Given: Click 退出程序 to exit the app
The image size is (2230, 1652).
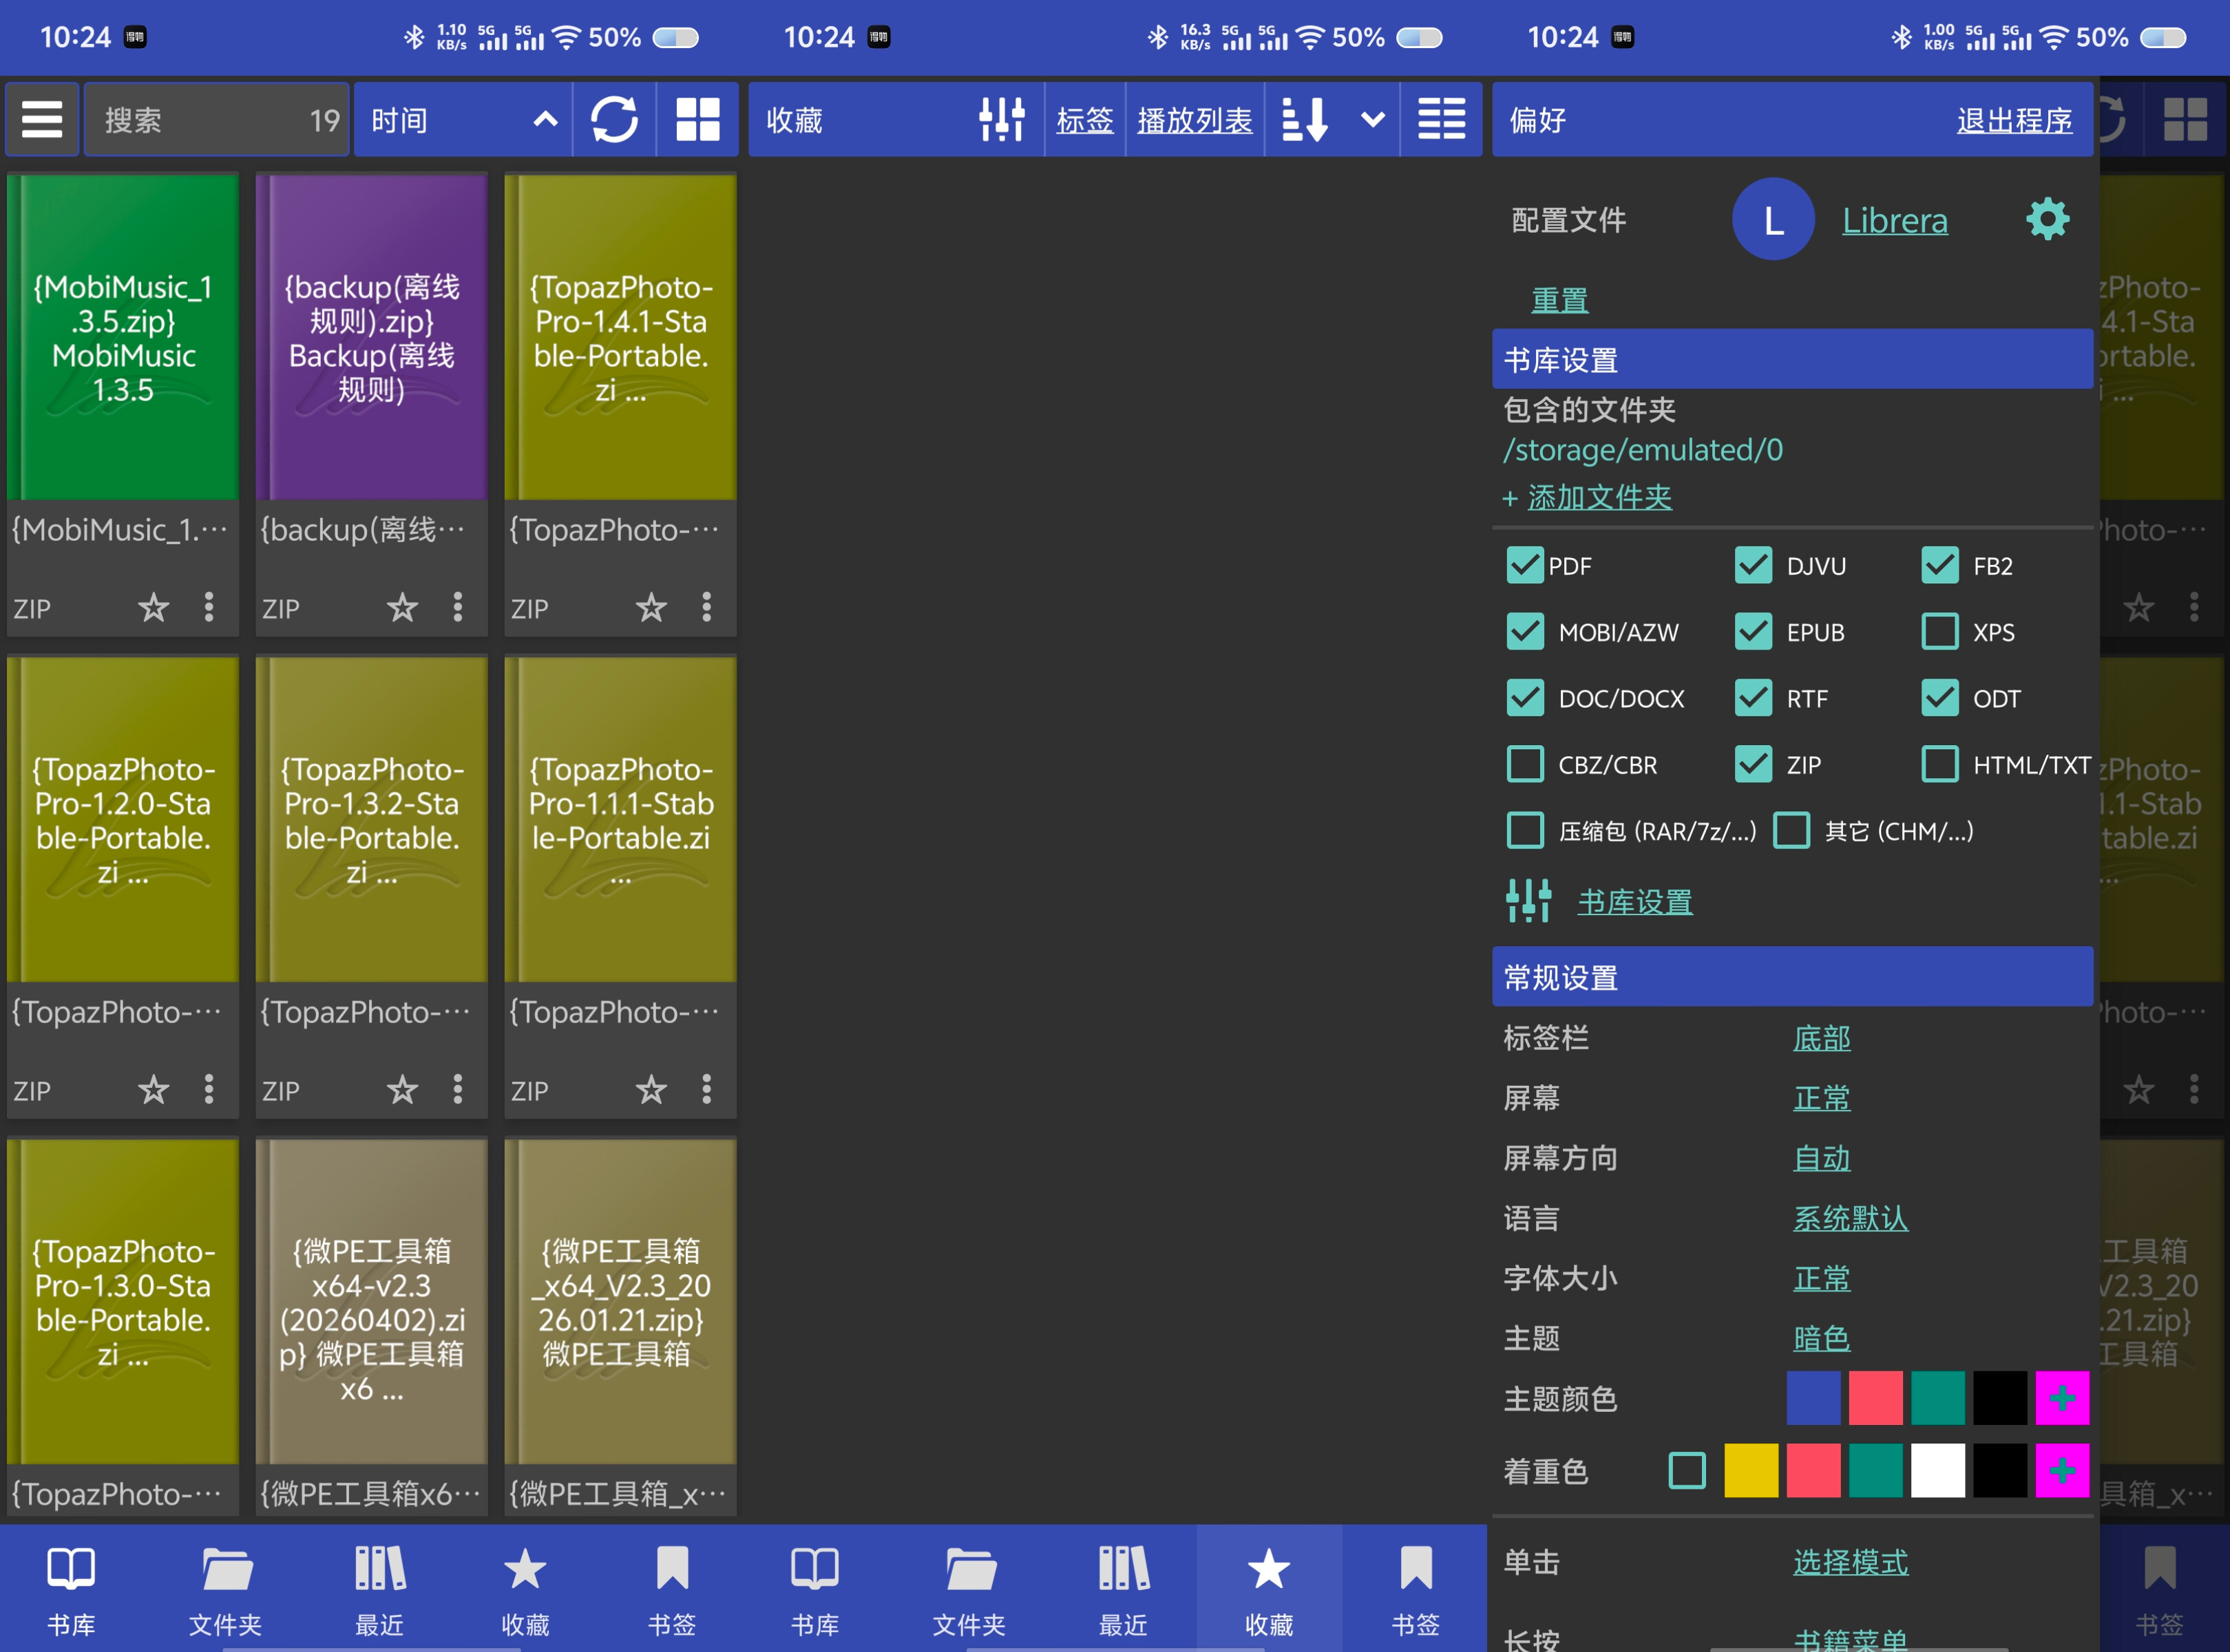Looking at the screenshot, I should (x=2014, y=120).
